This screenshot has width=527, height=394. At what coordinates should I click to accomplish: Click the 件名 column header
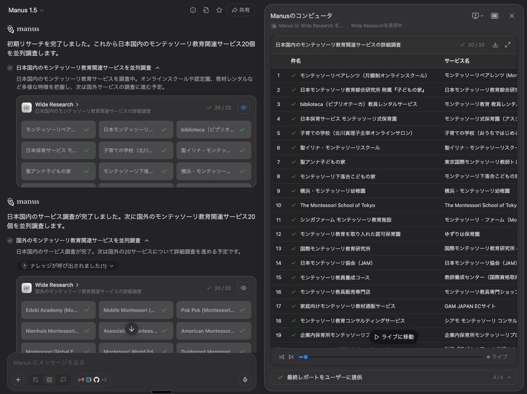click(296, 61)
